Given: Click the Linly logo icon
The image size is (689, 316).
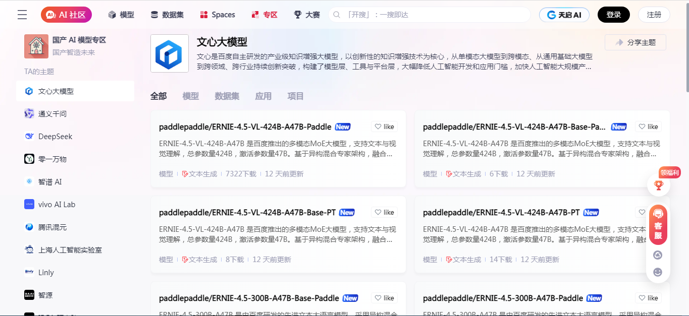Looking at the screenshot, I should [x=29, y=273].
